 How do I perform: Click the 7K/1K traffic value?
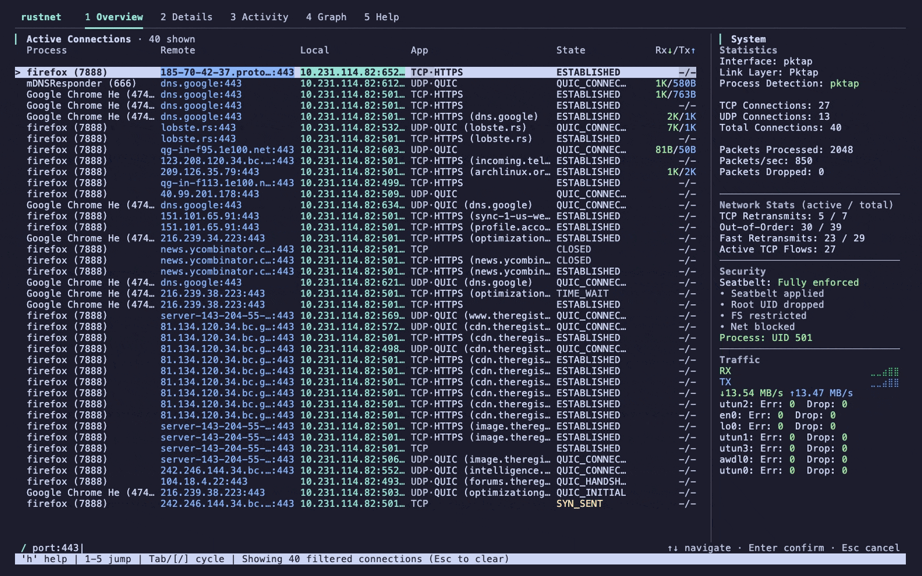[681, 128]
